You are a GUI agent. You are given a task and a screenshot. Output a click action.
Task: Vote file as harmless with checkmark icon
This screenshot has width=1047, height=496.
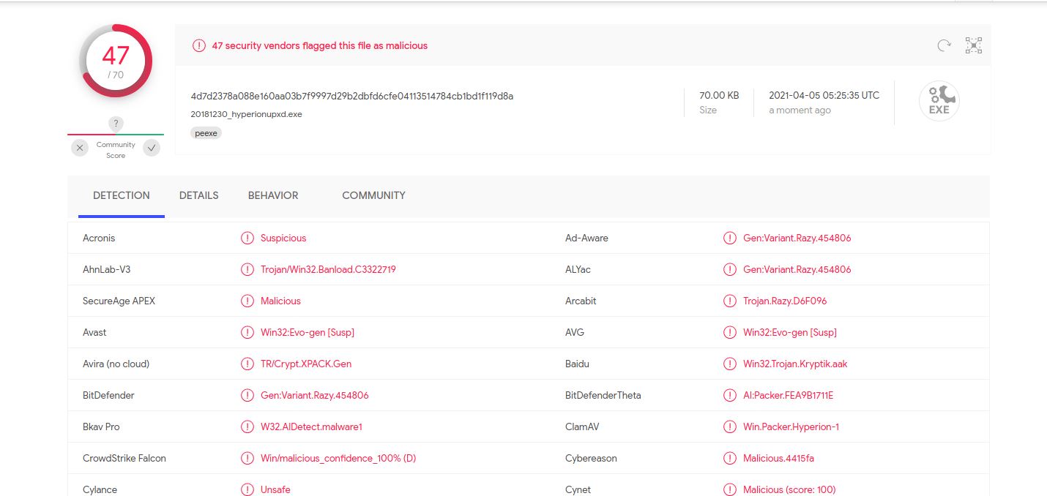pyautogui.click(x=152, y=148)
